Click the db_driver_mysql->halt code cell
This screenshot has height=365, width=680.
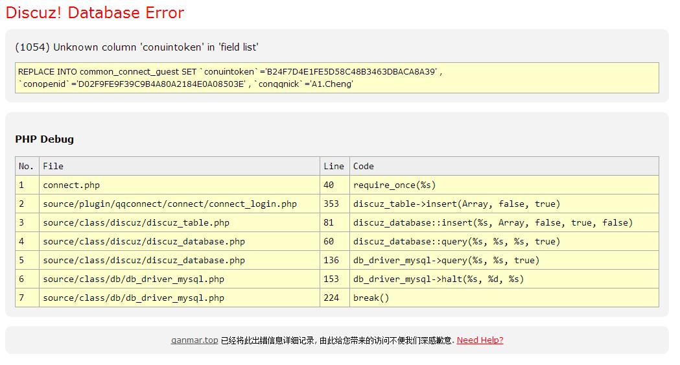[x=438, y=279]
